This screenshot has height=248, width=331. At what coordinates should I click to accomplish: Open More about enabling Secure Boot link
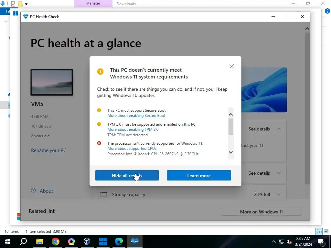tap(136, 116)
